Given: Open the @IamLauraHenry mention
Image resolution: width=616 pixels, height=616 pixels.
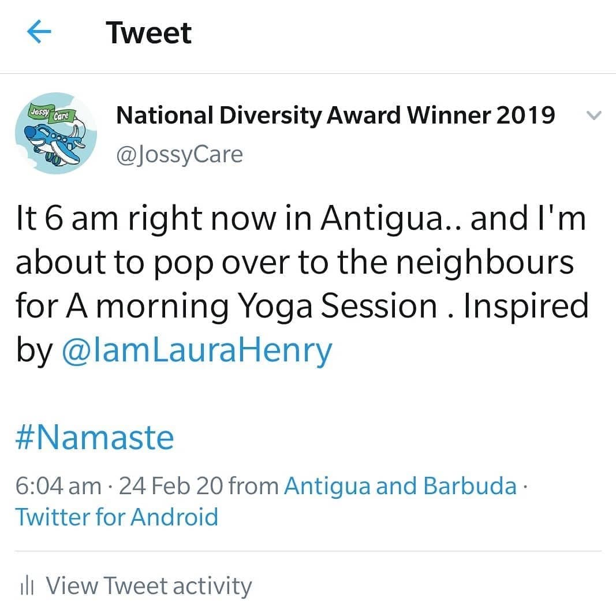Looking at the screenshot, I should tap(197, 350).
